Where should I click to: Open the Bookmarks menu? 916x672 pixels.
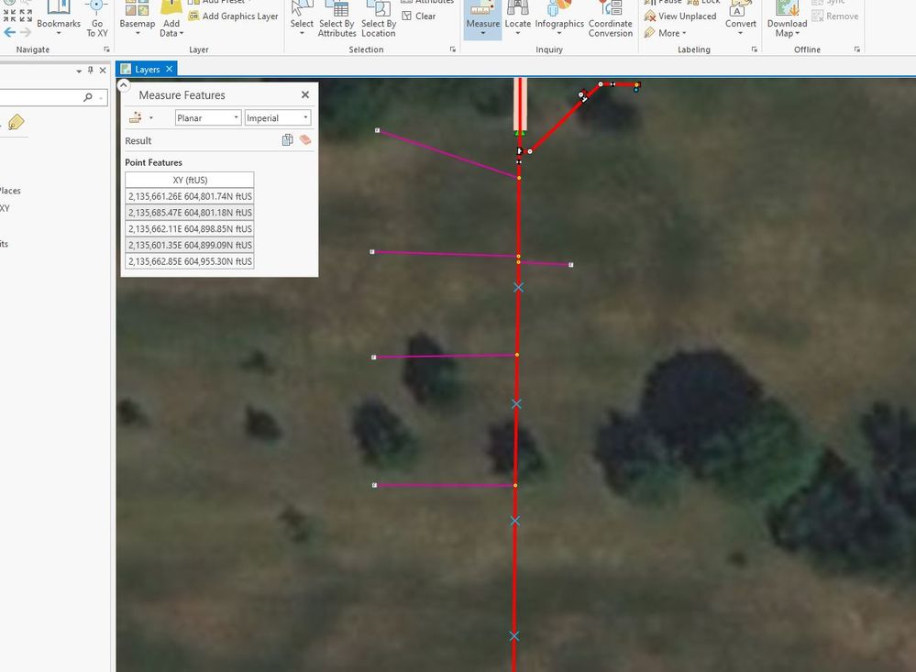(x=59, y=17)
